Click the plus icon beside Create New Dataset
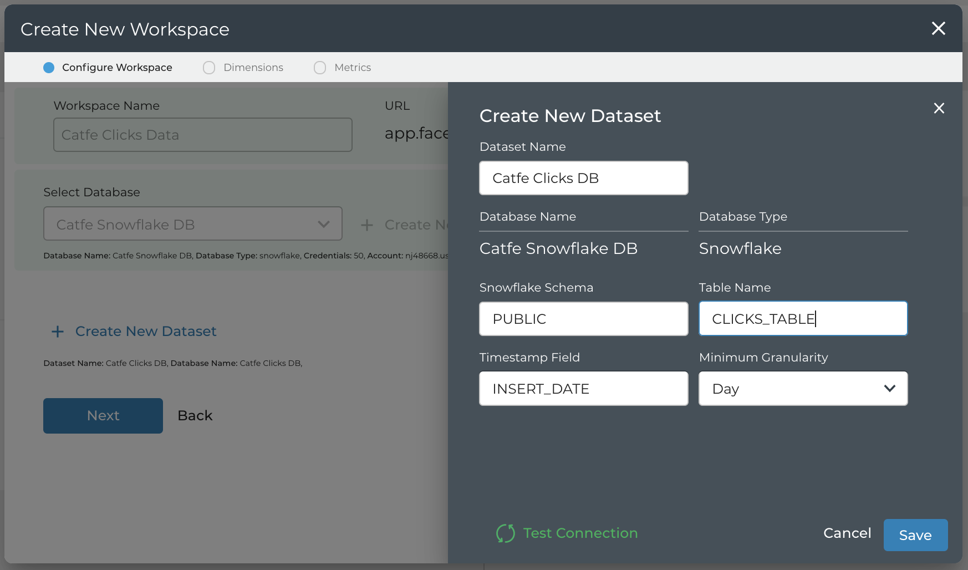 (x=58, y=332)
